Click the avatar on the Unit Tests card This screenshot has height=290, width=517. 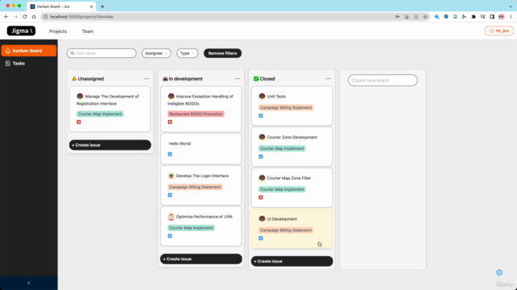click(x=262, y=97)
